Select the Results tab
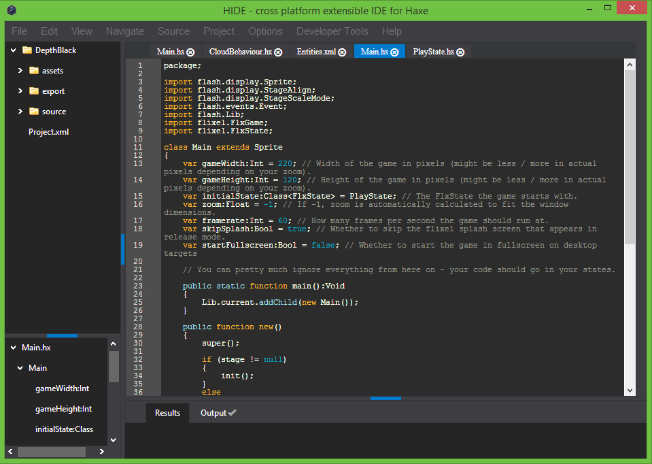Screen dimensions: 652x464 167,413
